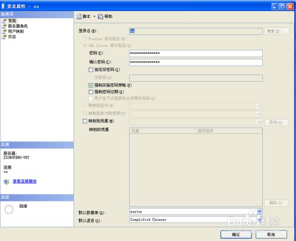Screen dimensions: 296x241
Task: Enable 映射到凭据 checkbox
Action: (x=85, y=121)
